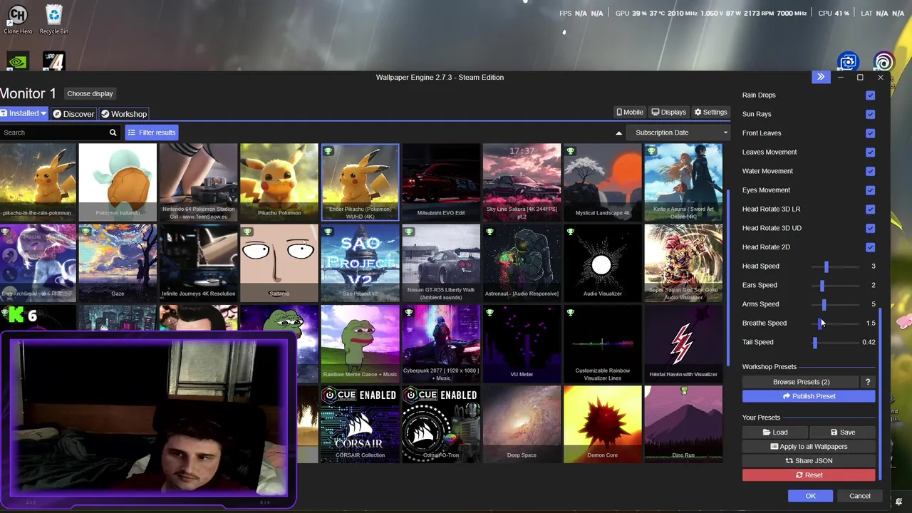Adjust the Tail Speed slider

[835, 342]
